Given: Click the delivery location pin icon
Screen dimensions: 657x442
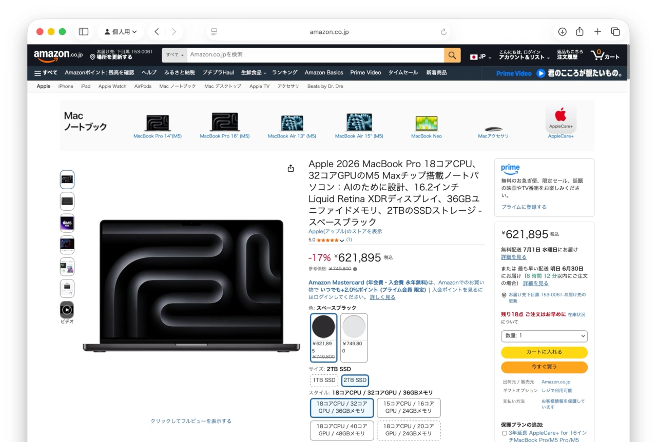Looking at the screenshot, I should pyautogui.click(x=92, y=57).
